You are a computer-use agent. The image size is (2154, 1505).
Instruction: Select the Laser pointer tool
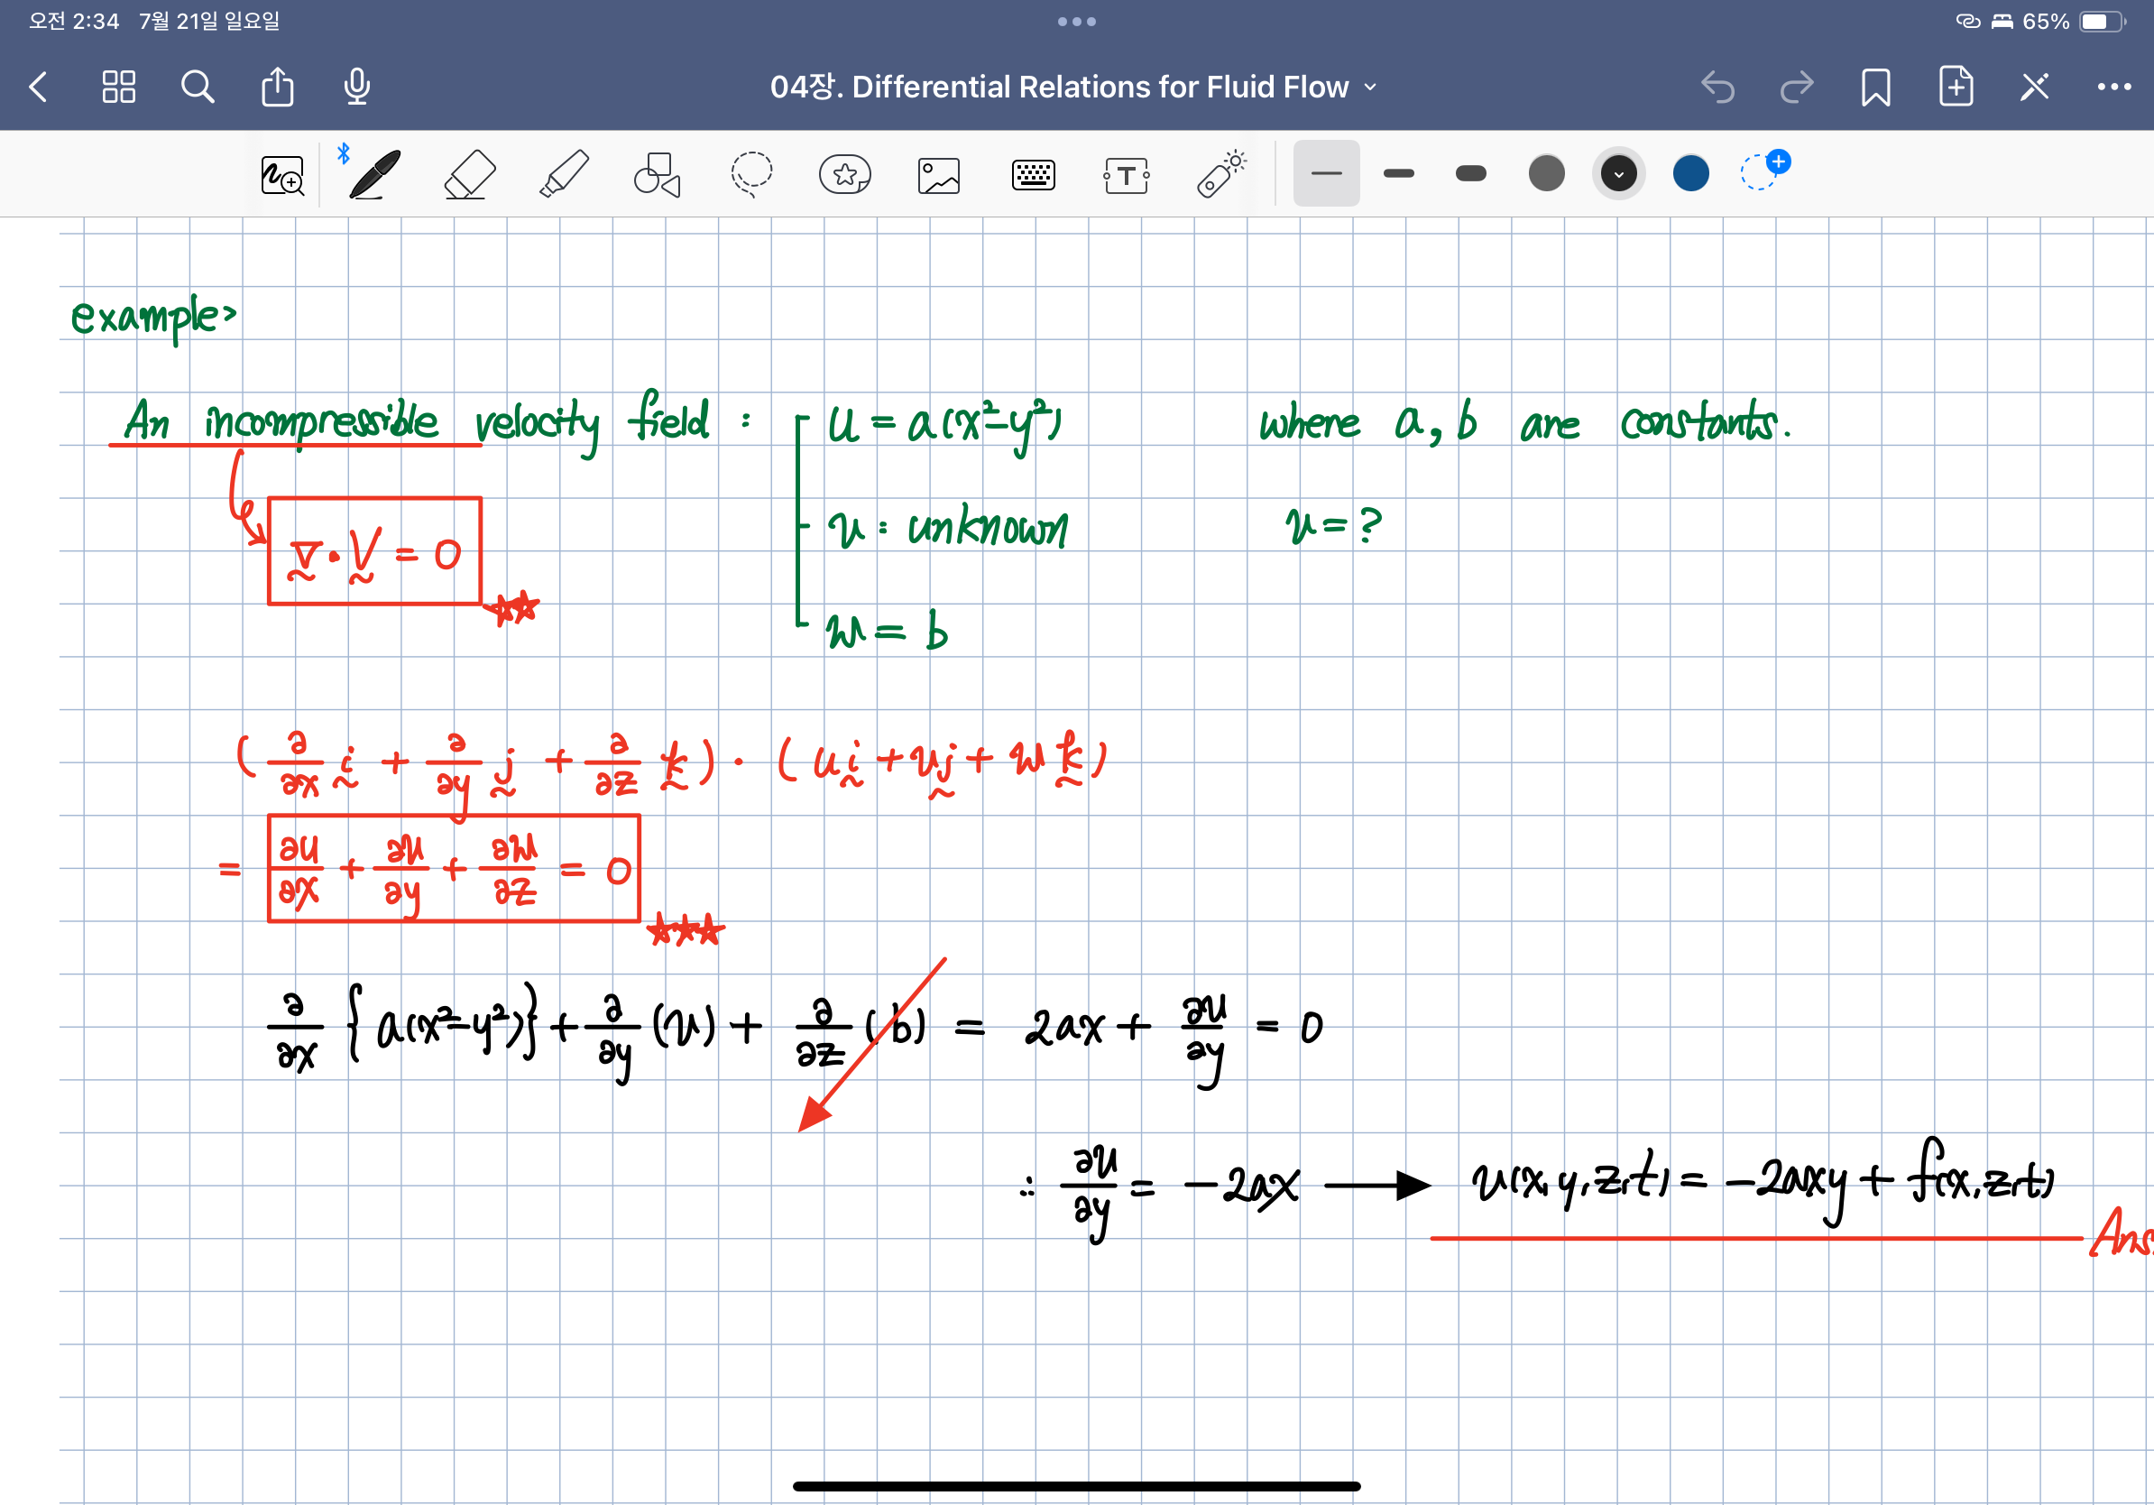(1220, 173)
